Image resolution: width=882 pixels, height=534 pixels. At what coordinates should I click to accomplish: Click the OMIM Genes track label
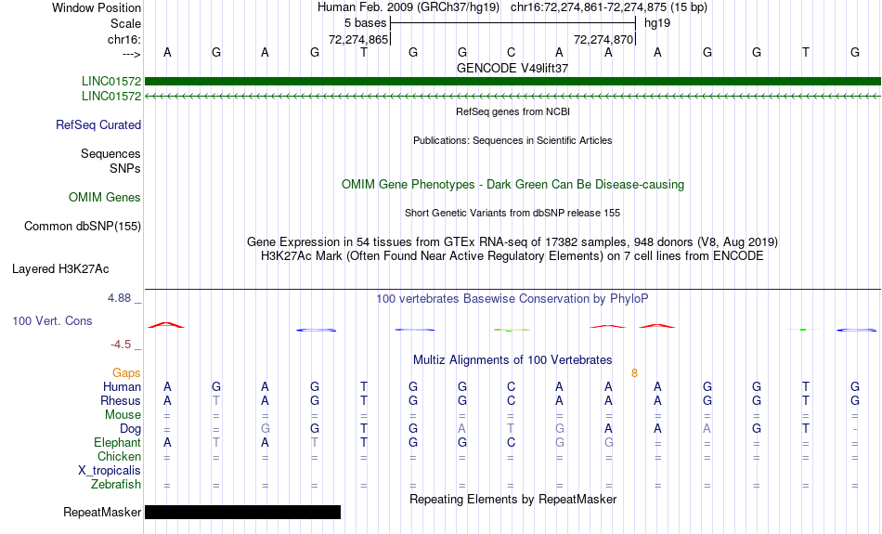105,198
